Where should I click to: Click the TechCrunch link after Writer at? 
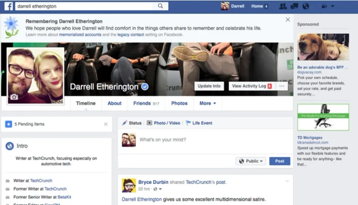tap(41, 180)
